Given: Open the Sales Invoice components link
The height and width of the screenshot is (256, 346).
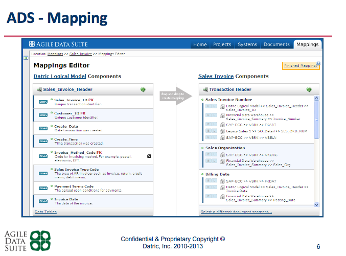Looking at the screenshot, I should tap(216, 76).
